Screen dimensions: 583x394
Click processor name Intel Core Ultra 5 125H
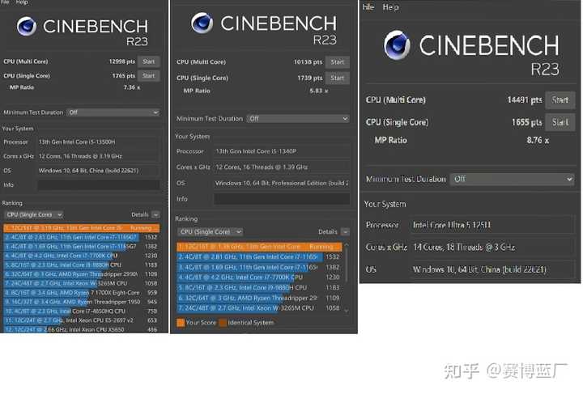452,225
